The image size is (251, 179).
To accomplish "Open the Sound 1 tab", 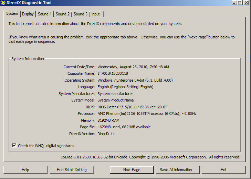I will coord(45,14).
